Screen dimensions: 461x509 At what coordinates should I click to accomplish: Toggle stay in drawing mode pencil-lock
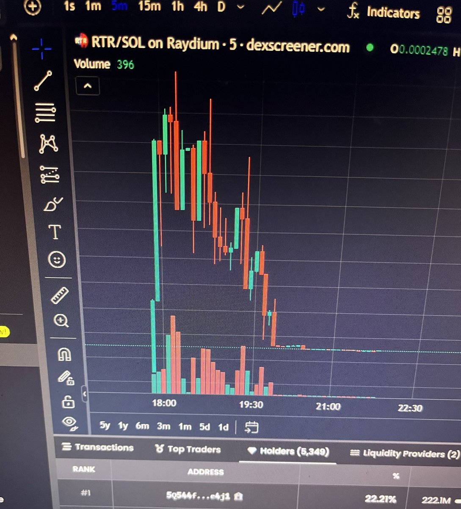click(x=66, y=378)
